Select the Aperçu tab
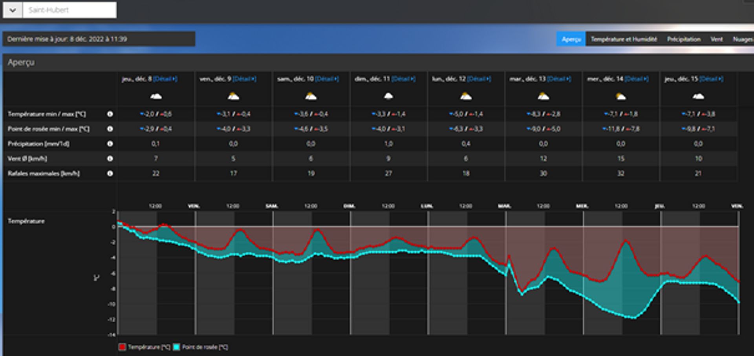The image size is (754, 356). [571, 39]
